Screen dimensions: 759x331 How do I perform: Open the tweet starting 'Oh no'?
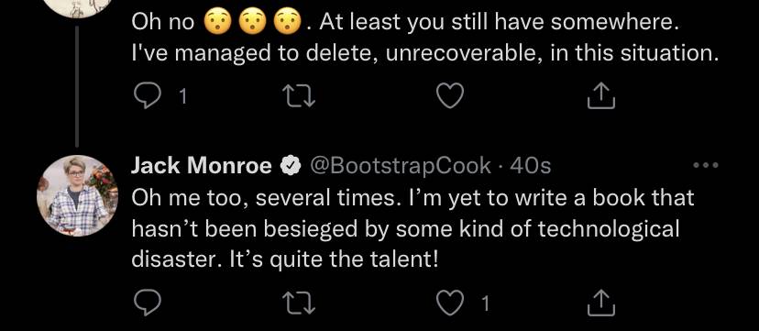pos(424,39)
